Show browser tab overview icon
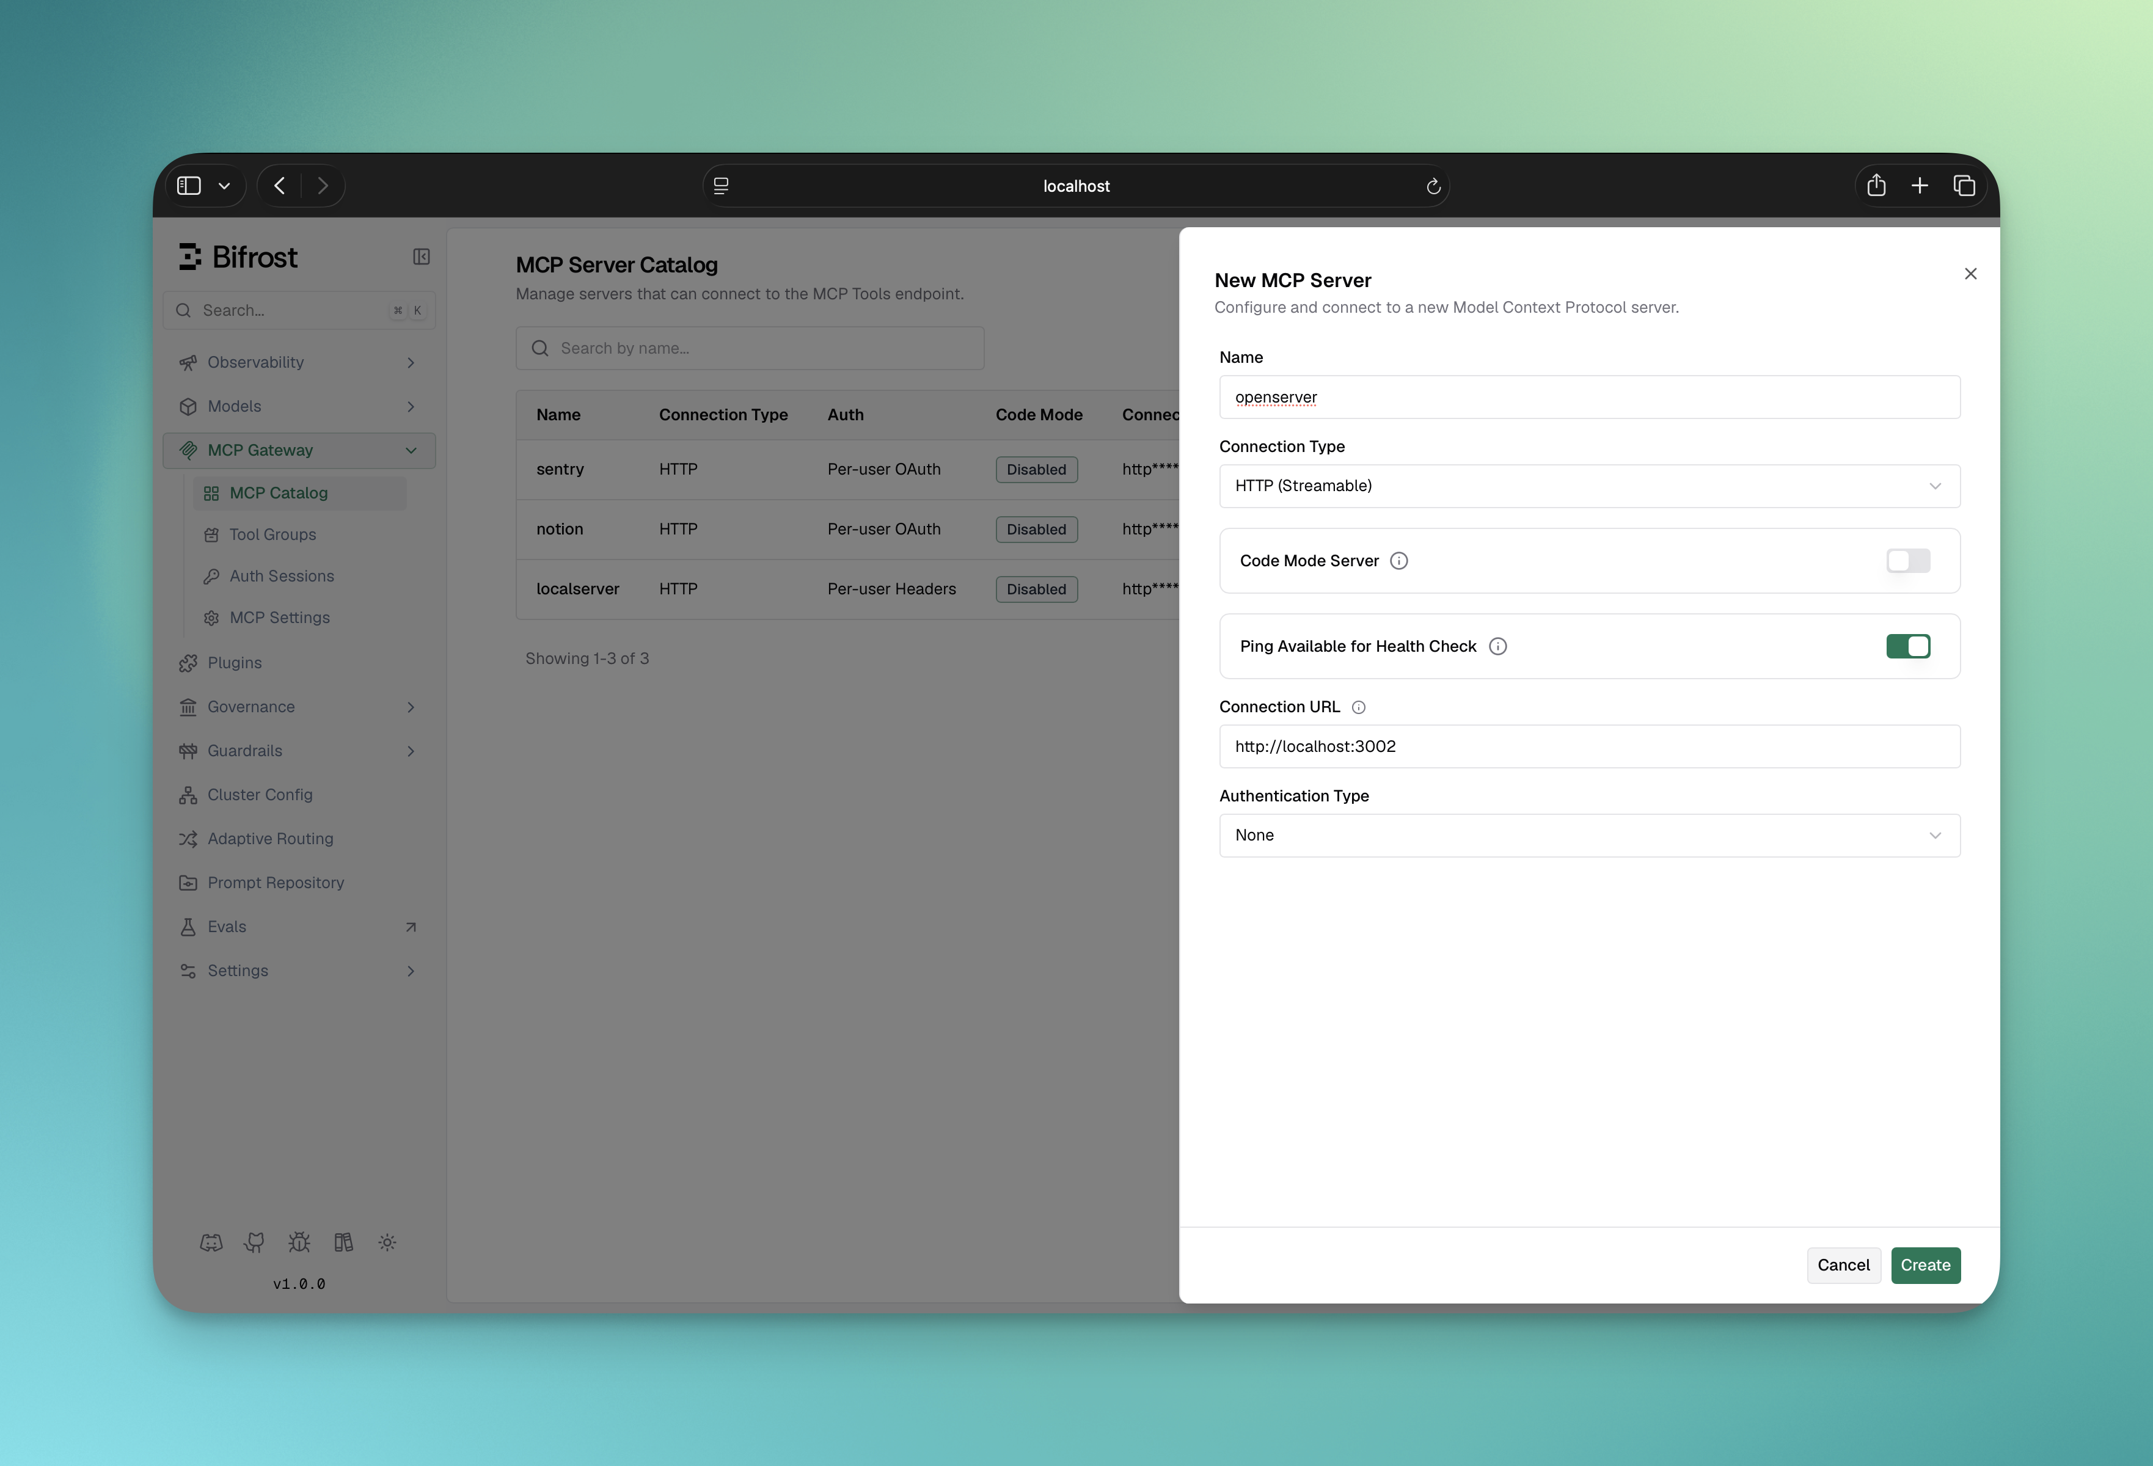The image size is (2153, 1466). tap(1964, 185)
